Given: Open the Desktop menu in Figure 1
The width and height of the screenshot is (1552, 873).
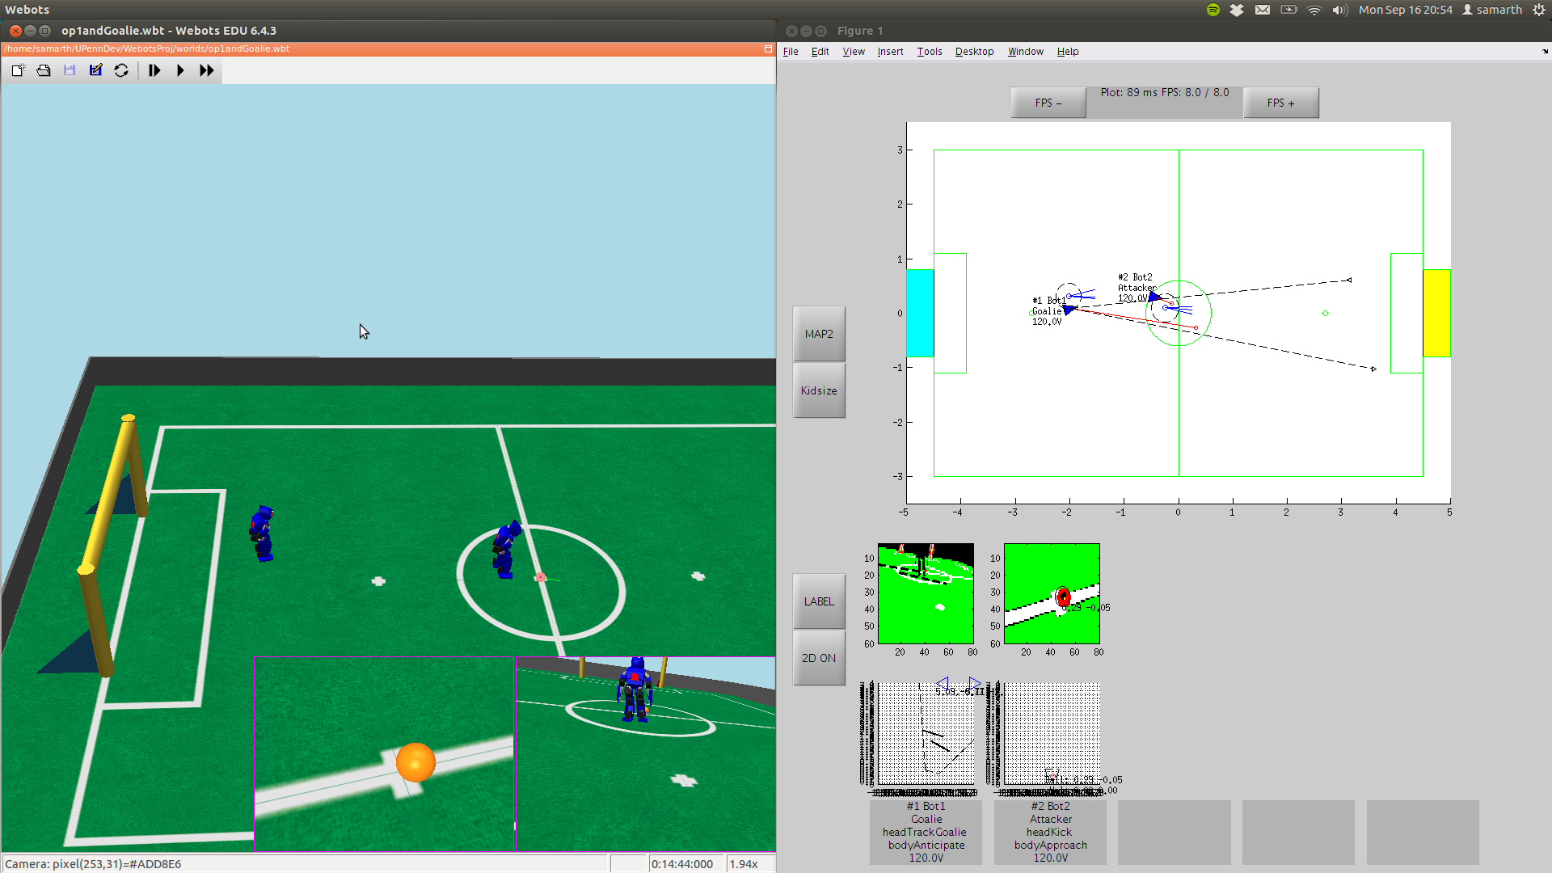Looking at the screenshot, I should [x=974, y=51].
